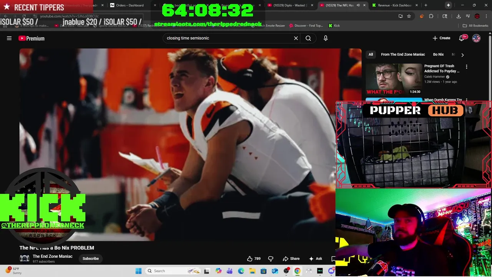Switch to the Diplo - Wasted tab

pos(289,5)
